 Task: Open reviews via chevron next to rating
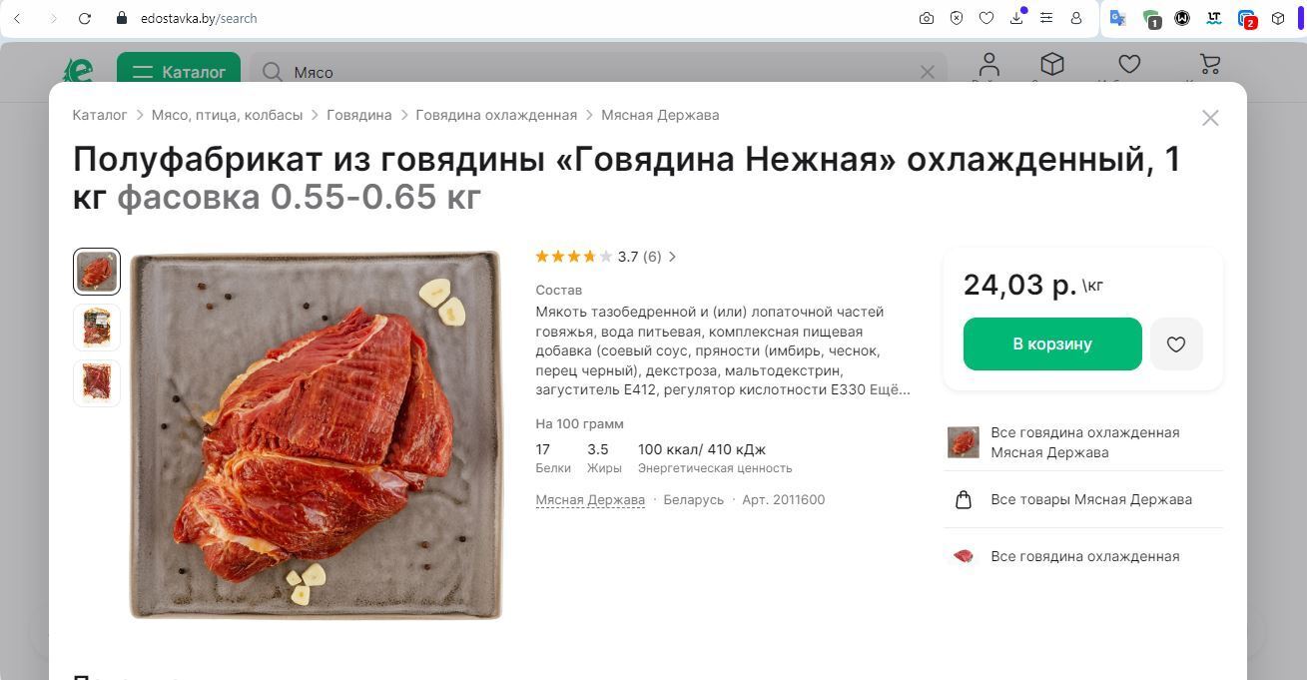[x=672, y=257]
